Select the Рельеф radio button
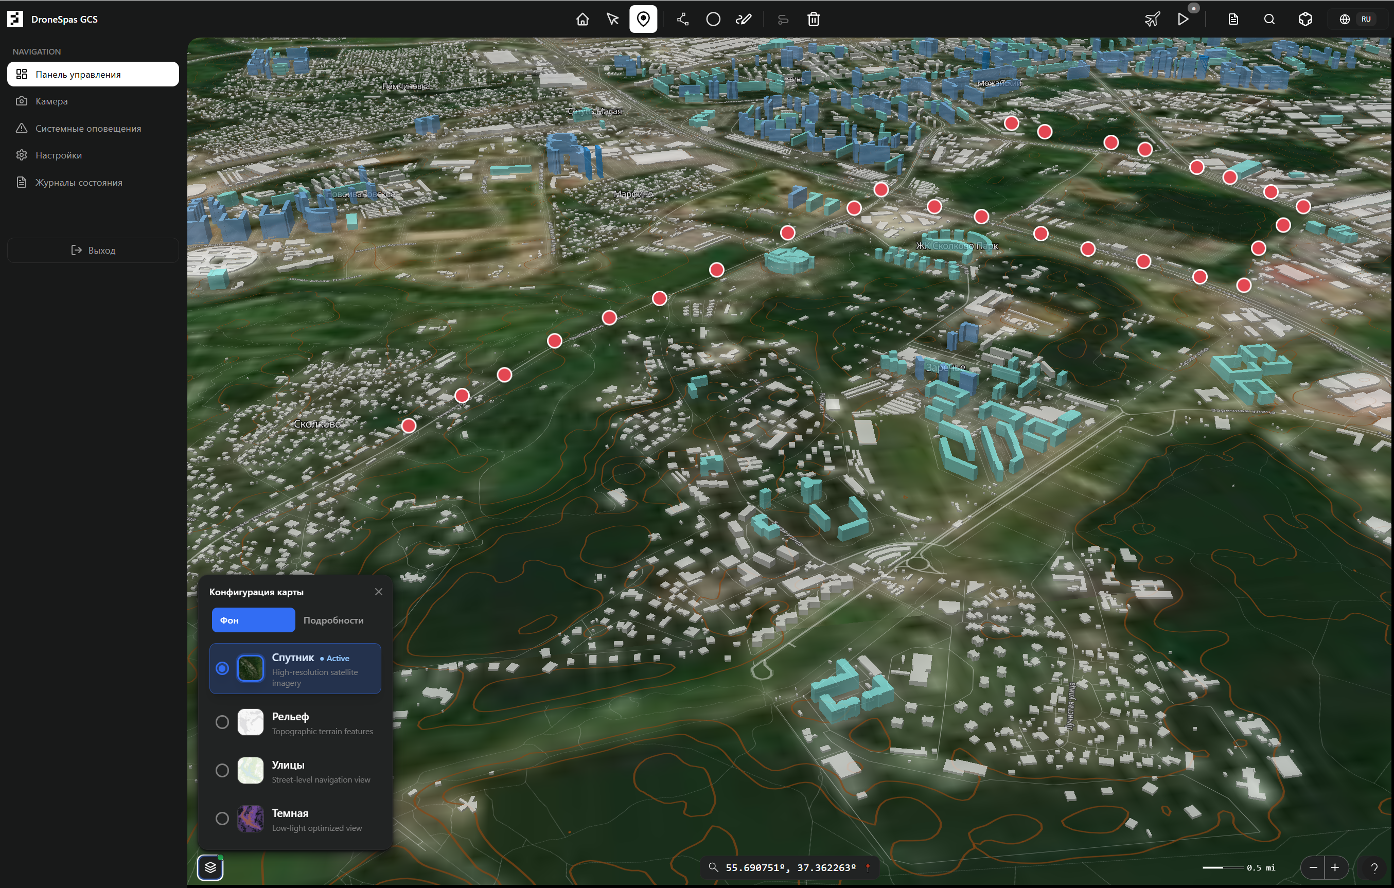 click(222, 722)
